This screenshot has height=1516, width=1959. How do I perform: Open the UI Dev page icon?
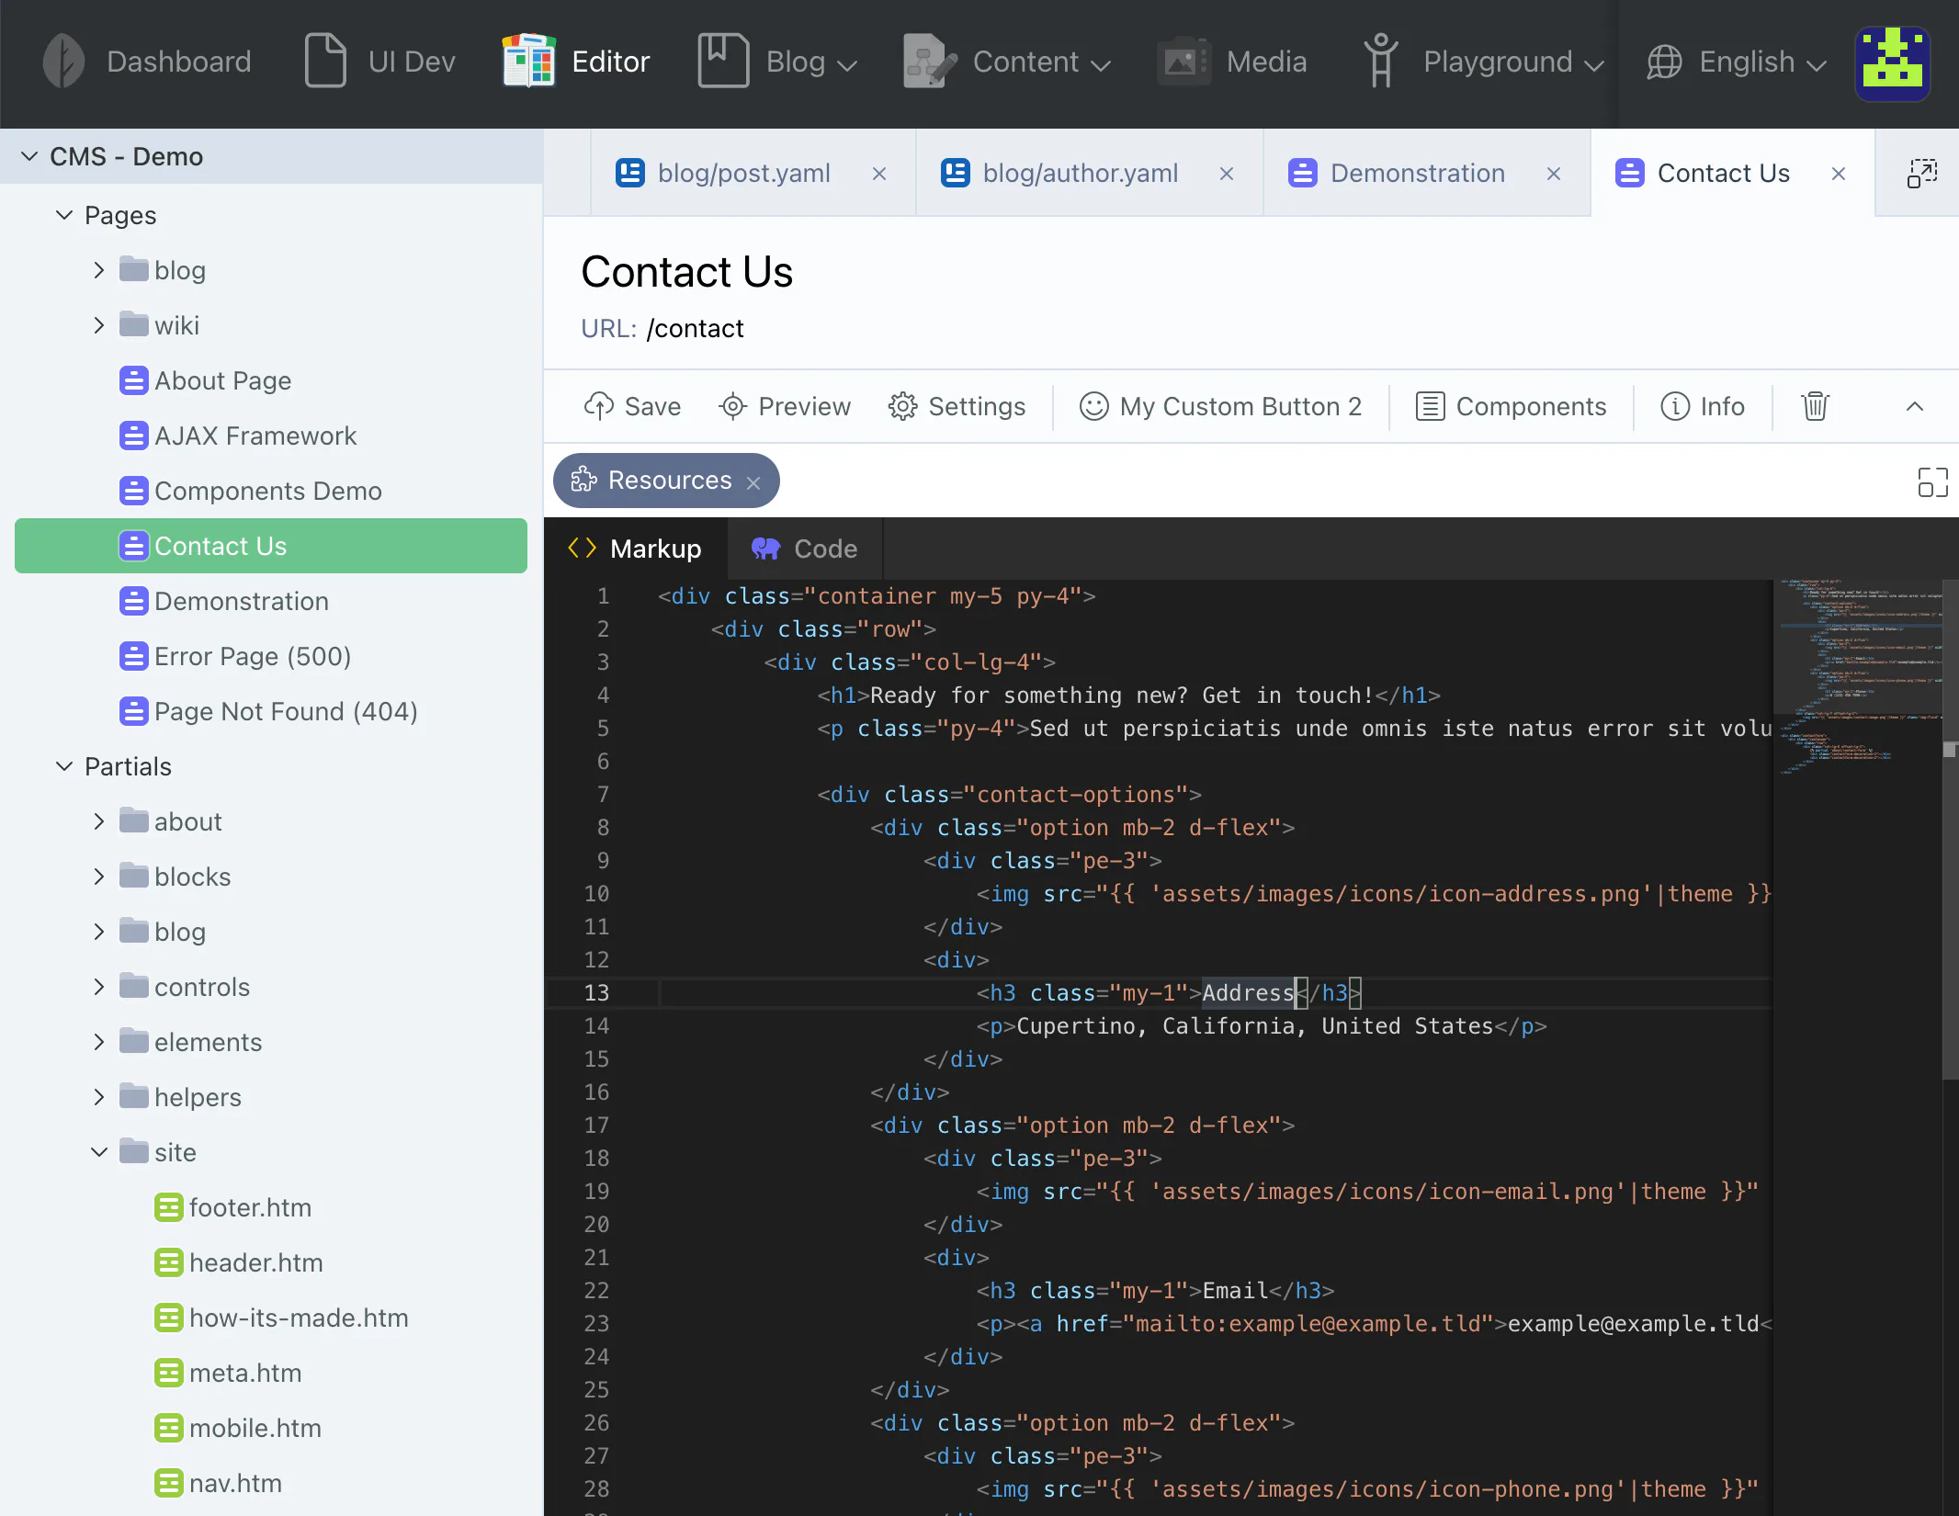[x=325, y=62]
